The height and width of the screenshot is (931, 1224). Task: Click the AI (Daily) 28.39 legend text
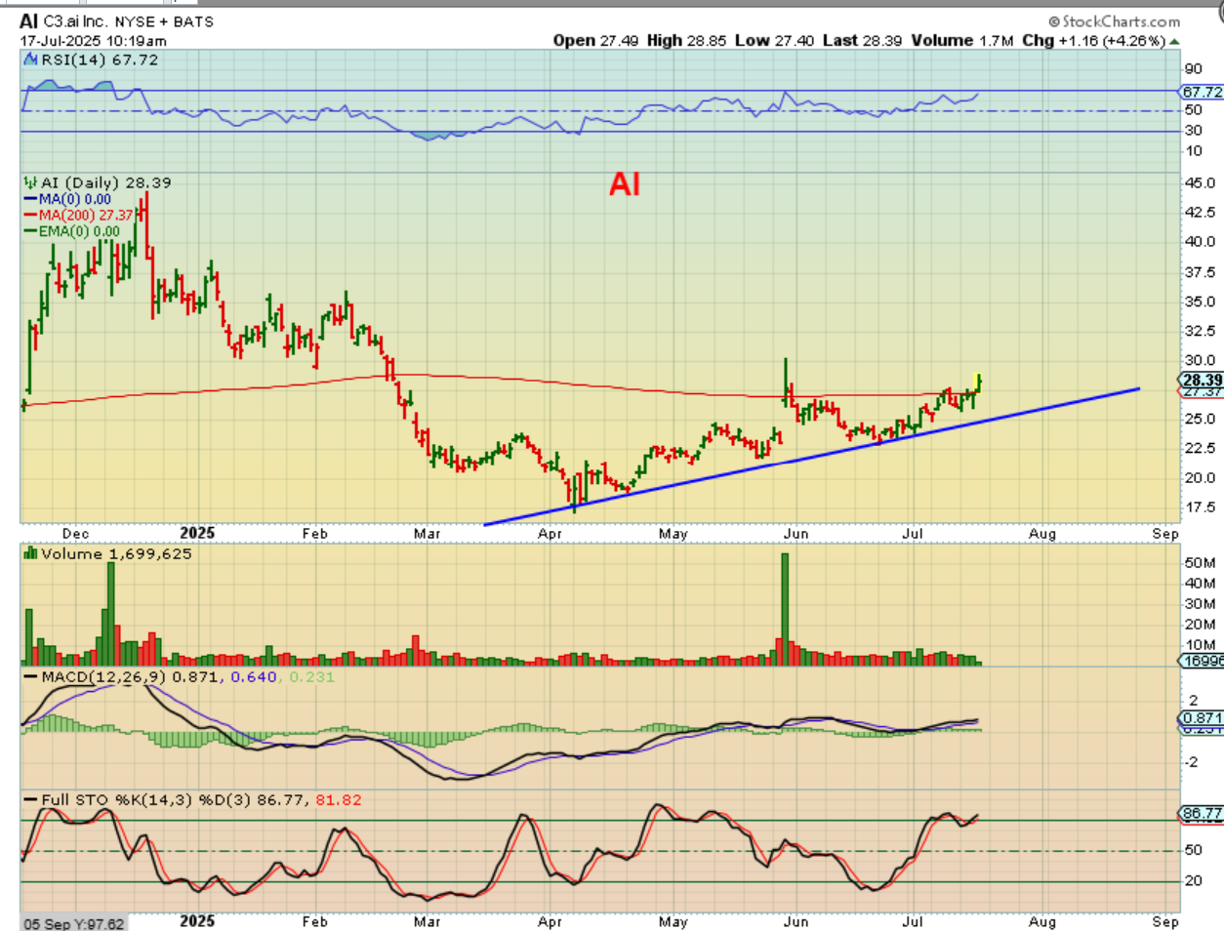106,182
